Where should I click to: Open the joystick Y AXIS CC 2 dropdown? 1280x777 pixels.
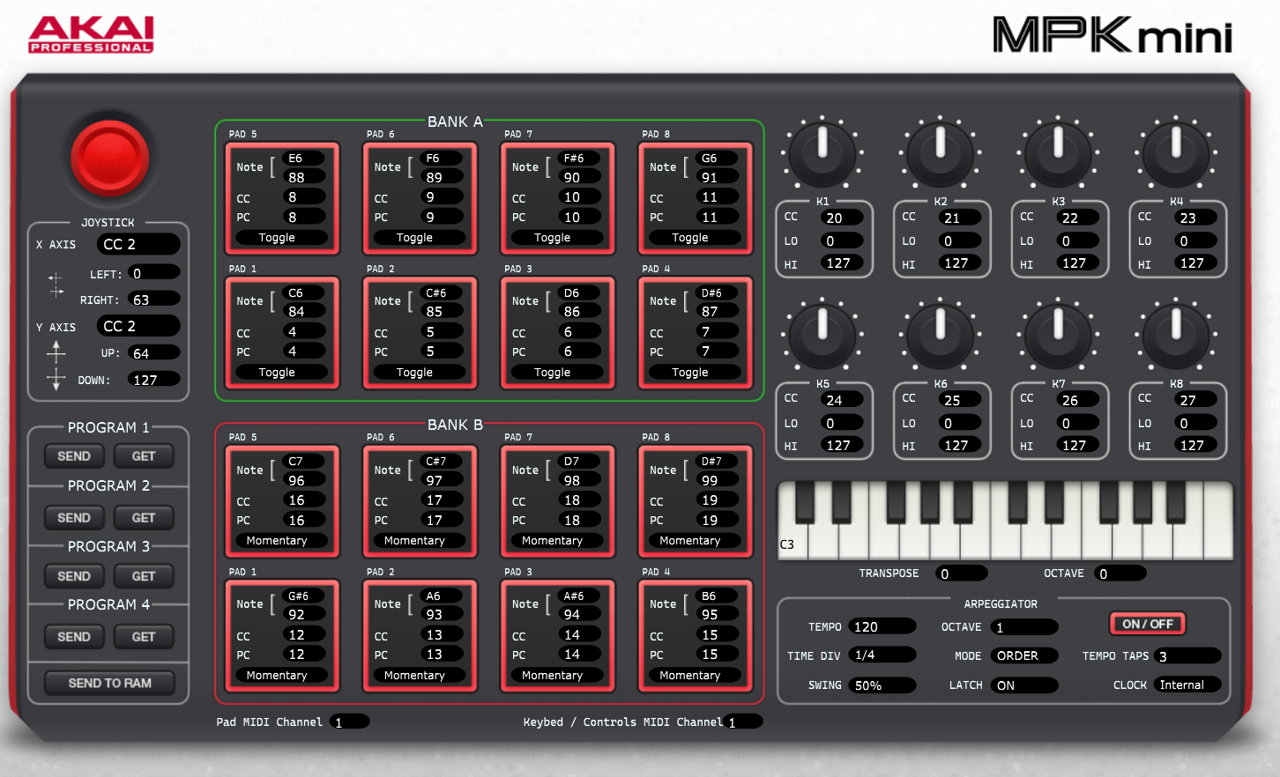[138, 326]
